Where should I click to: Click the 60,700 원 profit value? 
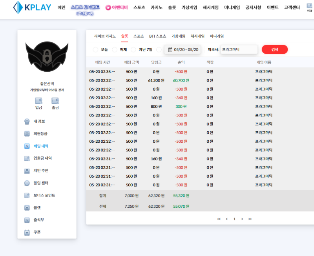click(x=181, y=80)
